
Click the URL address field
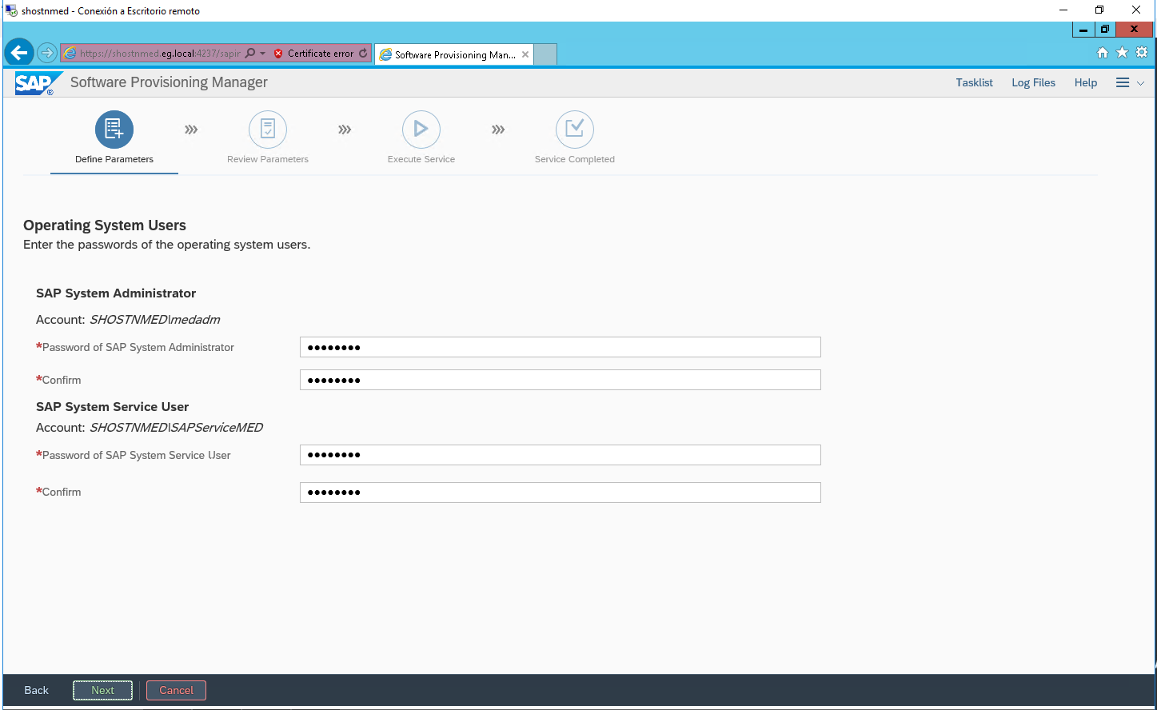coord(160,54)
